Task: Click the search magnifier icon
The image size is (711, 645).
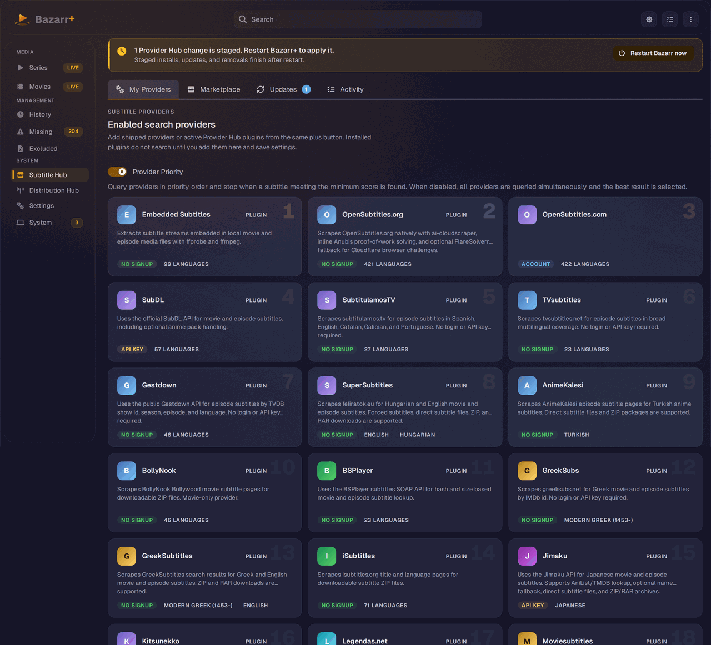Action: coord(243,19)
